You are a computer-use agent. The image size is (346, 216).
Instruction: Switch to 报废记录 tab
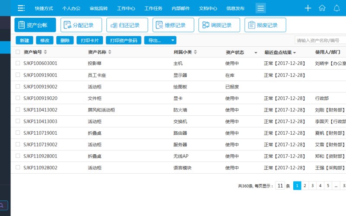click(x=265, y=25)
